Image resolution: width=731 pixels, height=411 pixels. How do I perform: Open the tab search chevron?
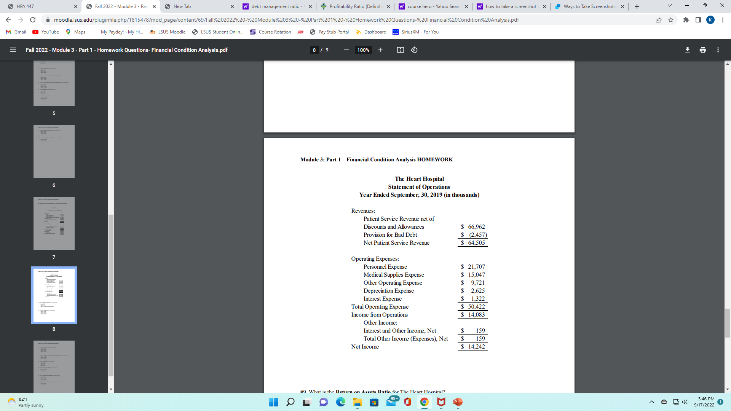click(669, 6)
